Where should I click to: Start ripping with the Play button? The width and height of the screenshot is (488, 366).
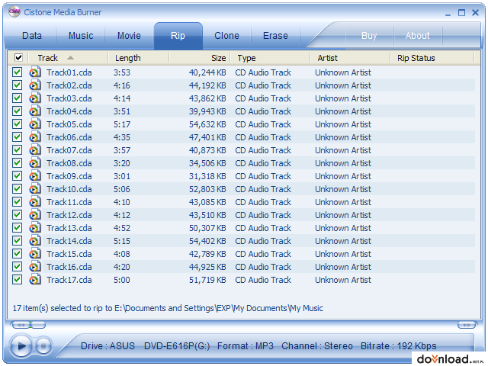(x=21, y=345)
